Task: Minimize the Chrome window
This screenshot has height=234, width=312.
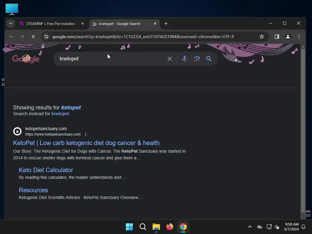Action: [271, 23]
